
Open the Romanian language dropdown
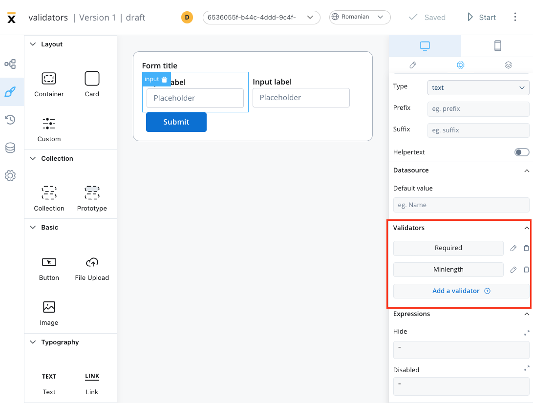[360, 17]
